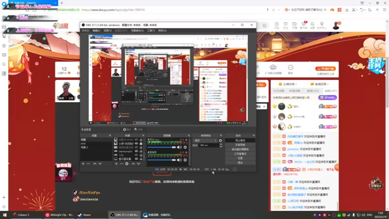
Task: Open 消息 bell icon on Douyu header
Action: point(312,25)
